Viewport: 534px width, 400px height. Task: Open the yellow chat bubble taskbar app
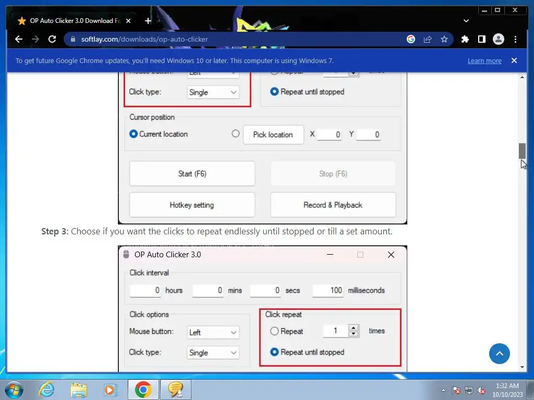(x=175, y=390)
